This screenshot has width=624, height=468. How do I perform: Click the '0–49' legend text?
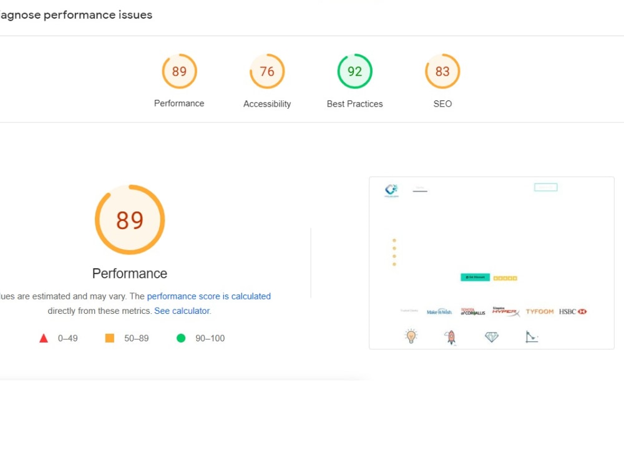67,338
